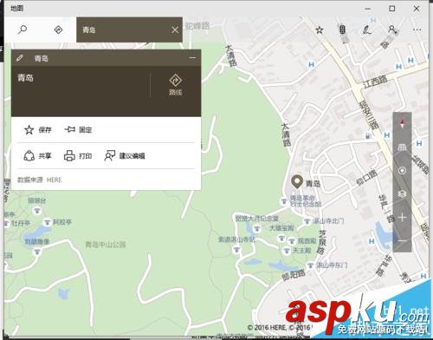The width and height of the screenshot is (433, 340).
Task: Toggle map tilt with the grid icon
Action: coord(402,147)
